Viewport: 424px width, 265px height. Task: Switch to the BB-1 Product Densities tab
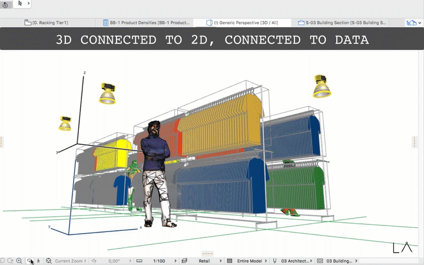tap(146, 23)
